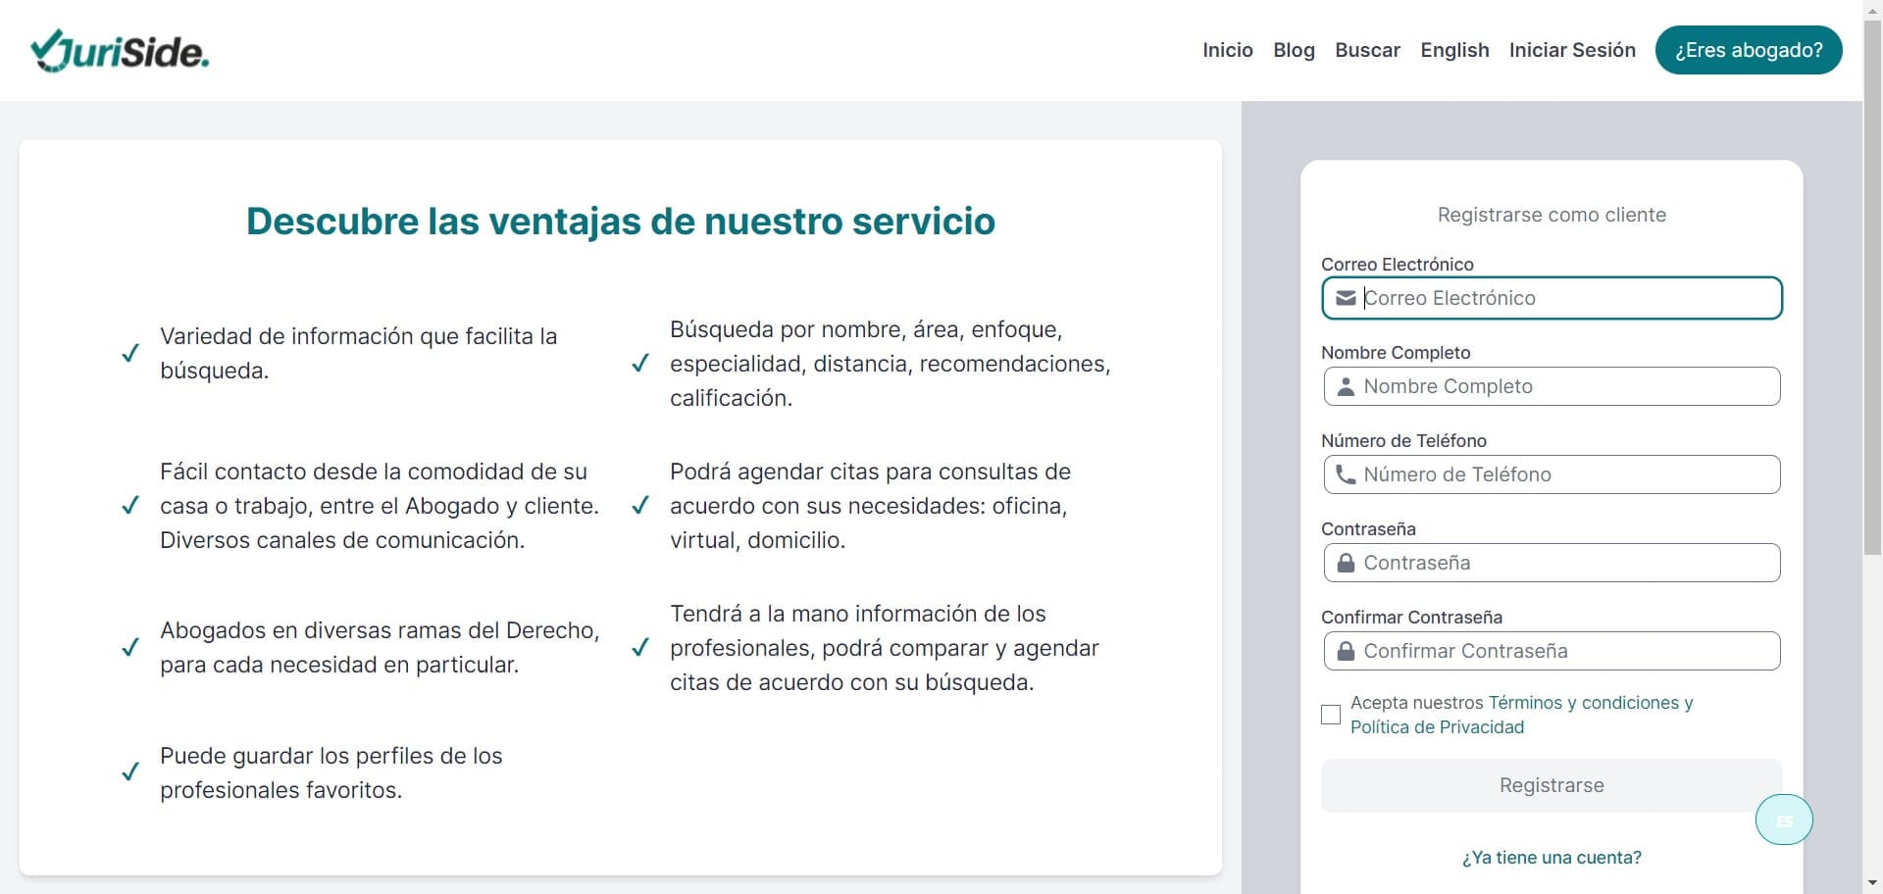Select Inicio in the navigation bar

(1227, 50)
